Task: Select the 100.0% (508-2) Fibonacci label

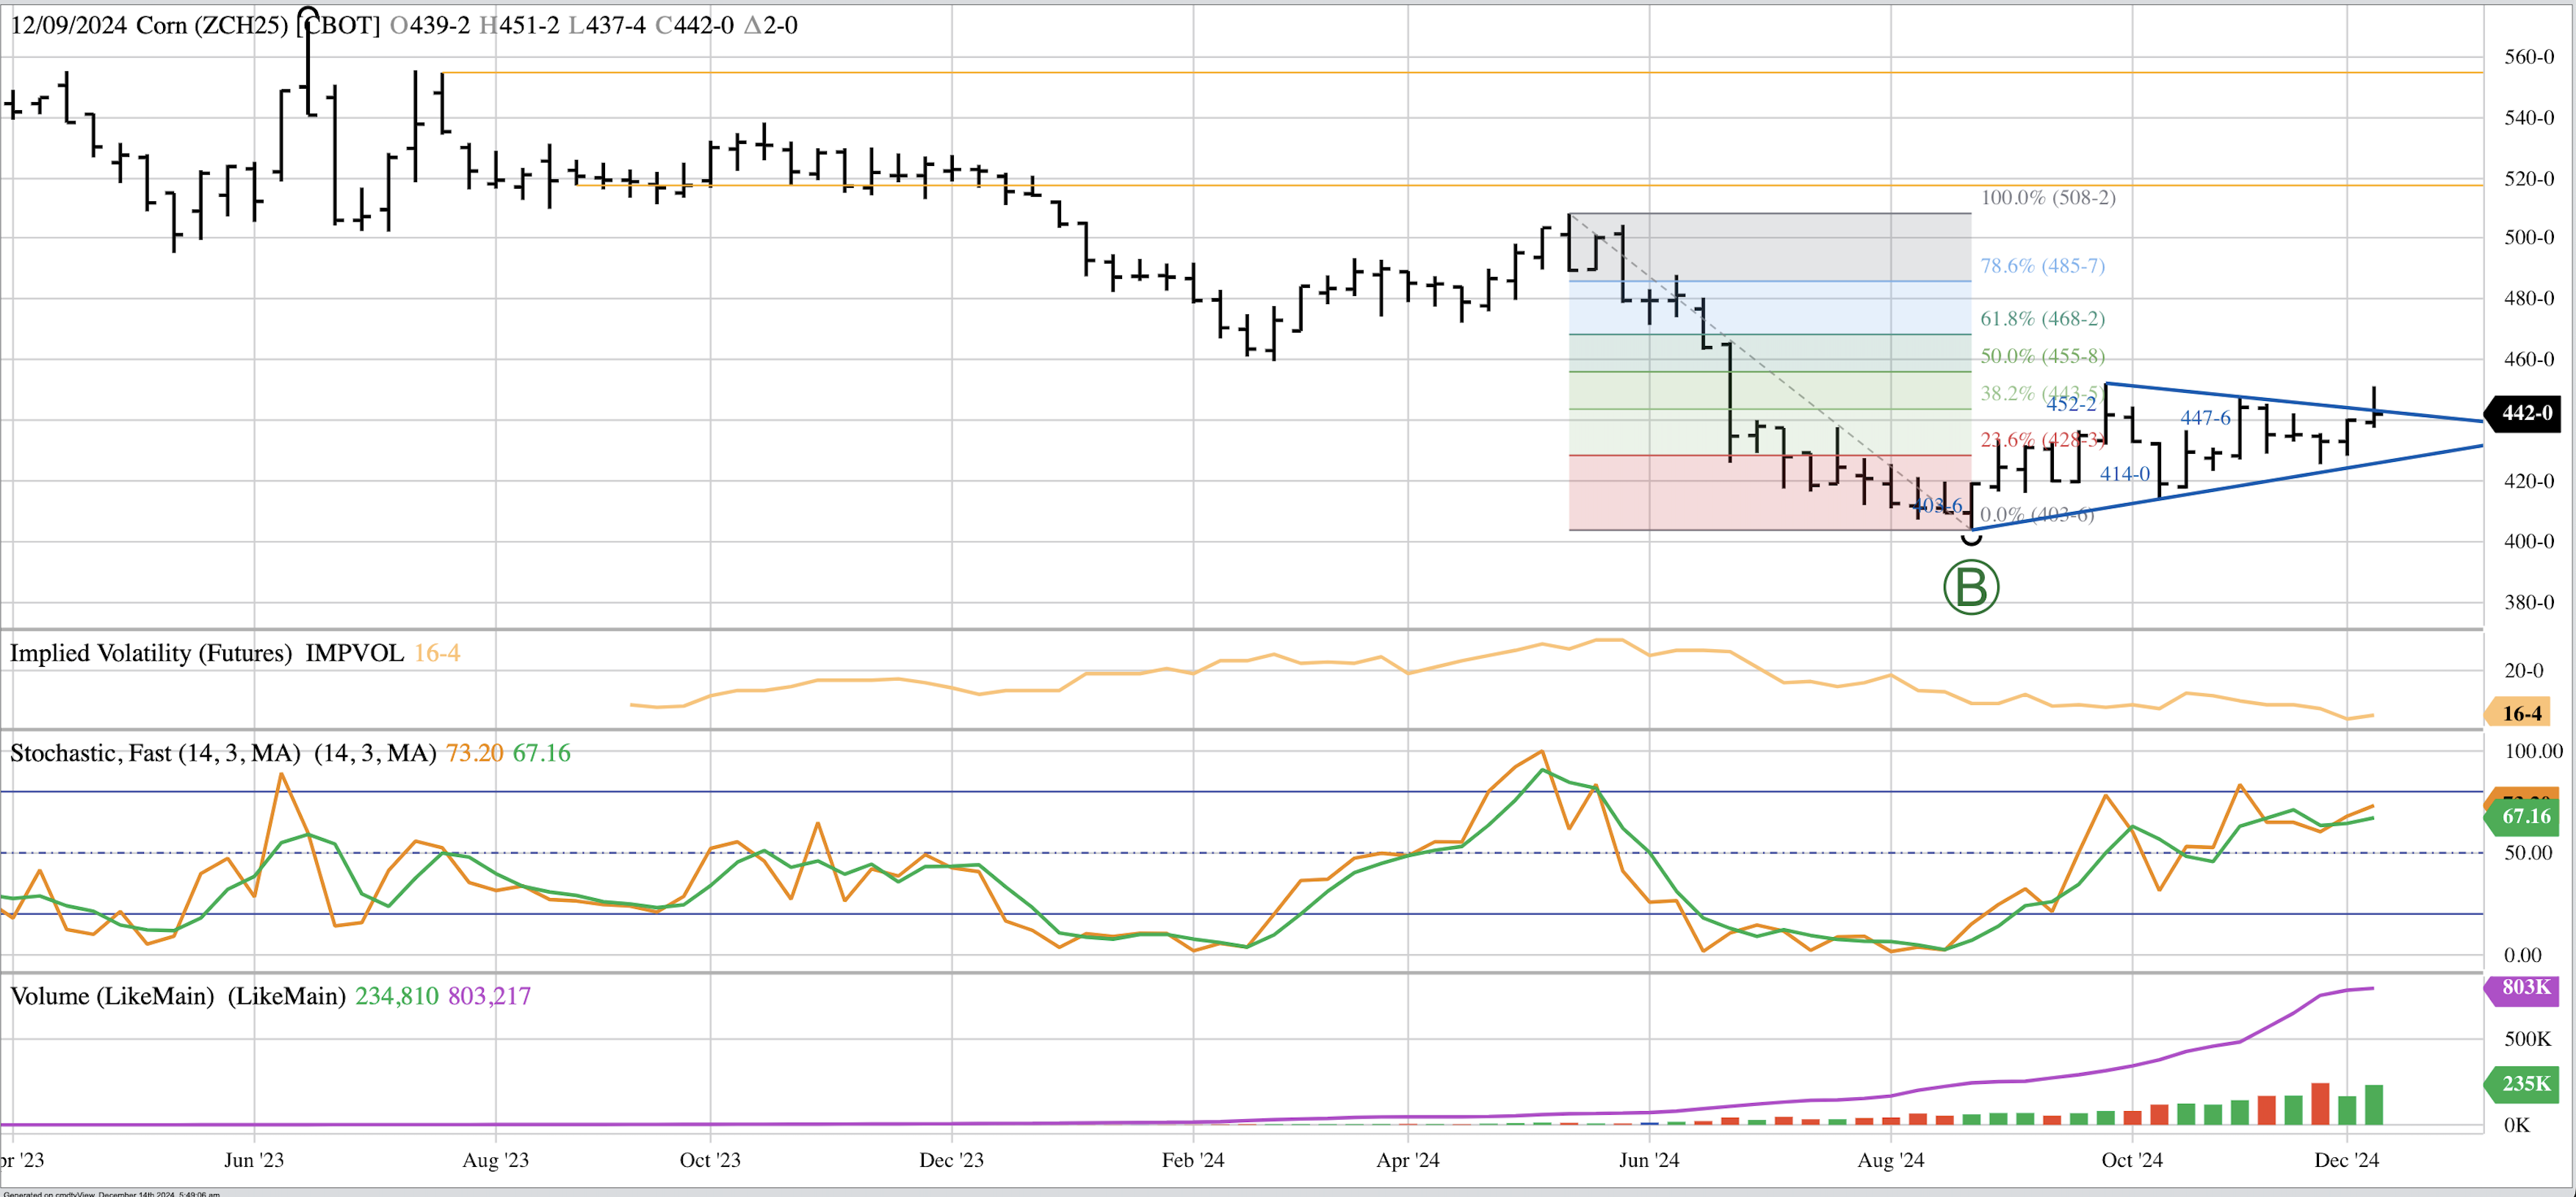Action: click(2048, 198)
